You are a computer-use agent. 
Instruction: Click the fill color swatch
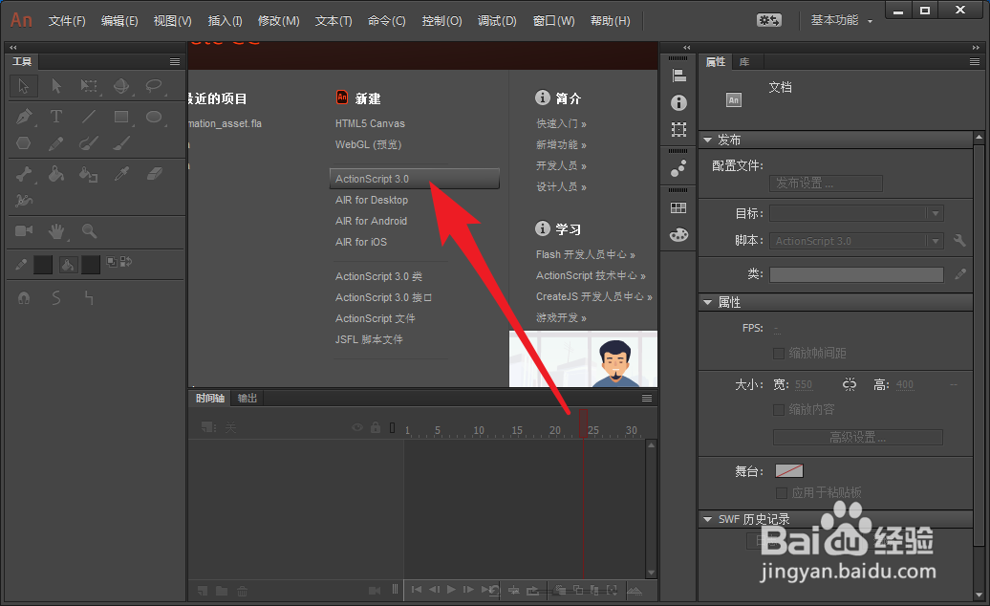(x=91, y=265)
